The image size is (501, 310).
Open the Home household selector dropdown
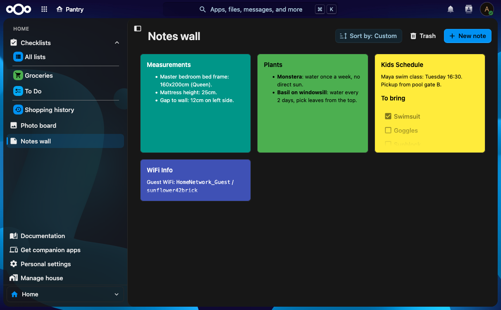click(x=65, y=294)
